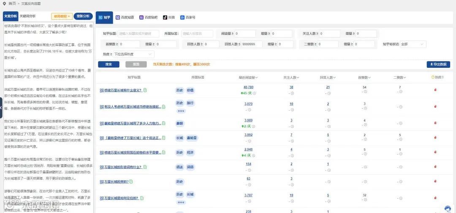
Task: Click QR icon beside 修建万里长城有什么意义
Action: tap(101, 91)
